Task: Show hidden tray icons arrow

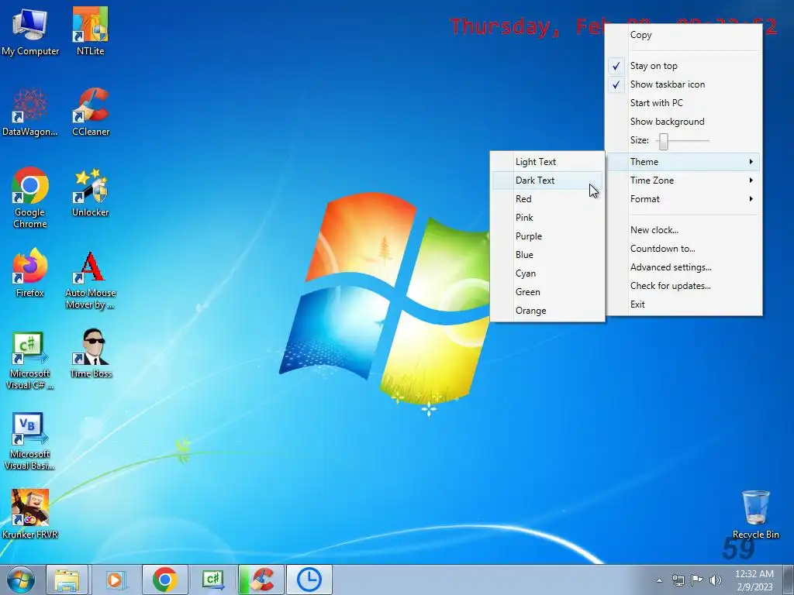Action: point(659,580)
